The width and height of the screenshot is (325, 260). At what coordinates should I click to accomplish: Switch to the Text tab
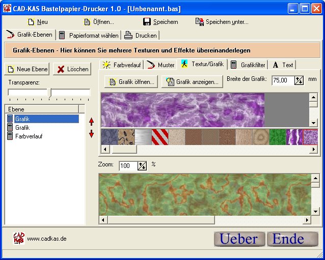click(283, 65)
